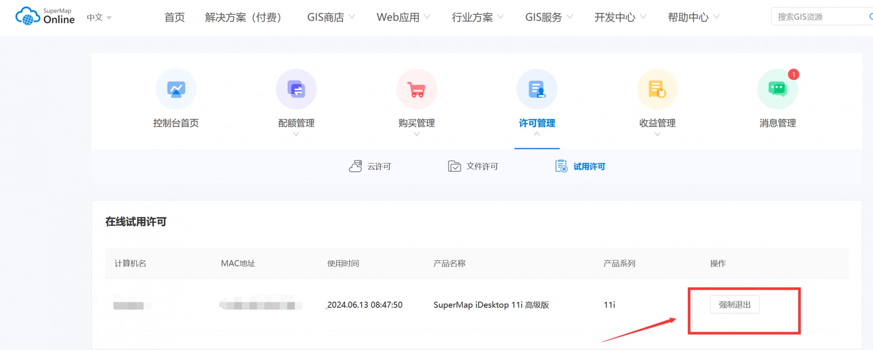873x350 pixels.
Task: Open the 帮助中心 menu label
Action: pos(688,17)
